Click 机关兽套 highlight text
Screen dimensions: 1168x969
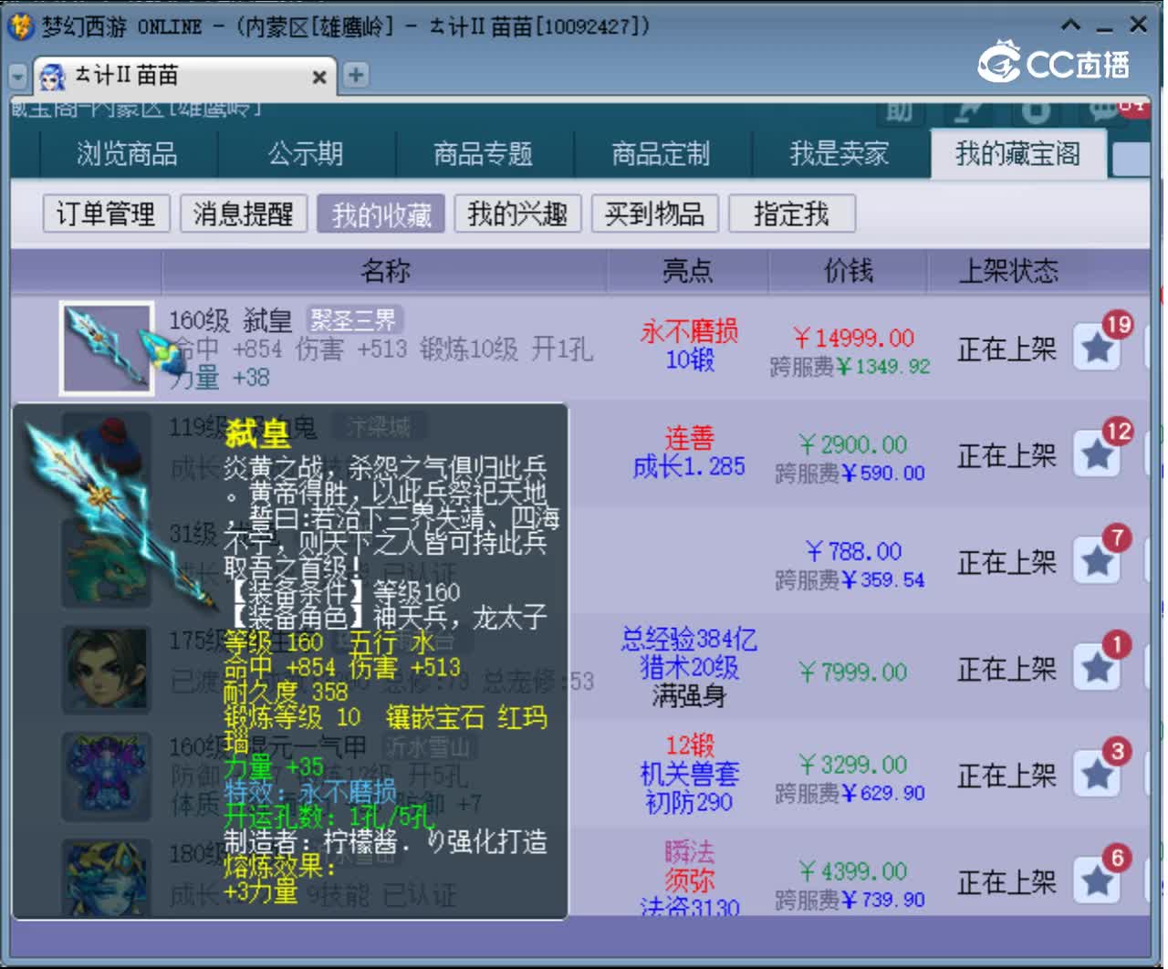pyautogui.click(x=689, y=775)
